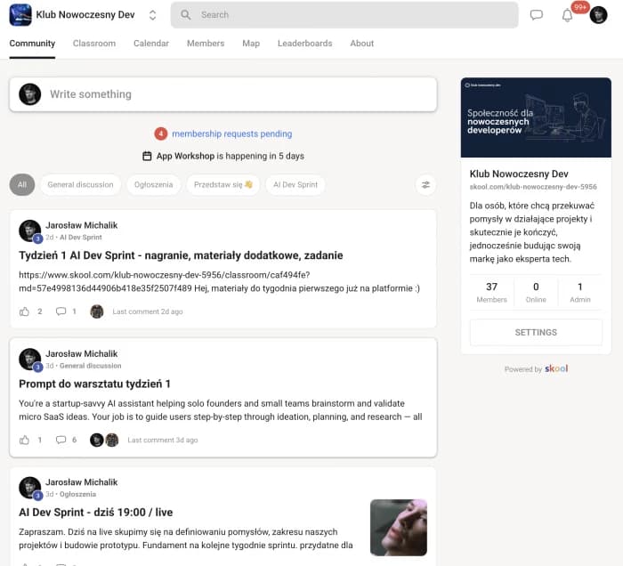Like the Tydzień 1 AI Dev Sprint post
The width and height of the screenshot is (623, 566).
(24, 311)
